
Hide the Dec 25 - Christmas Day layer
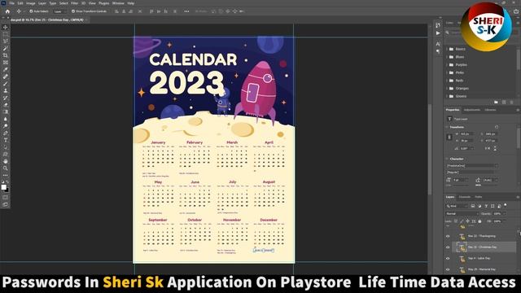pos(448,247)
